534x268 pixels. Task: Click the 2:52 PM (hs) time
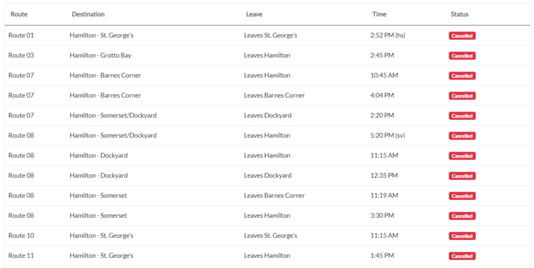pyautogui.click(x=387, y=35)
